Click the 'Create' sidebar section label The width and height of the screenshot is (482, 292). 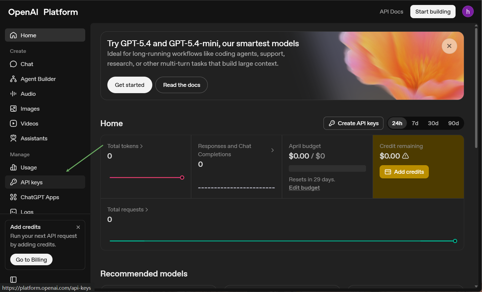pyautogui.click(x=18, y=51)
